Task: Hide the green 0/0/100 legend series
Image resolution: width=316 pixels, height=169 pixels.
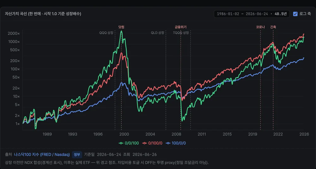Action: pyautogui.click(x=129, y=143)
